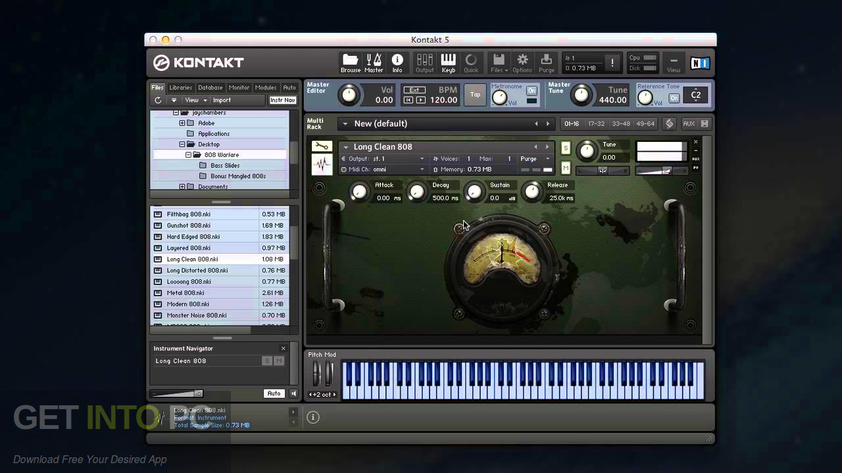Mute the Long Clean 808 instrument

pos(566,169)
